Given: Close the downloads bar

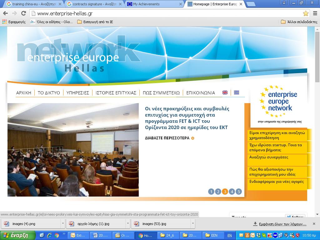Looking at the screenshot, I should pos(314,224).
